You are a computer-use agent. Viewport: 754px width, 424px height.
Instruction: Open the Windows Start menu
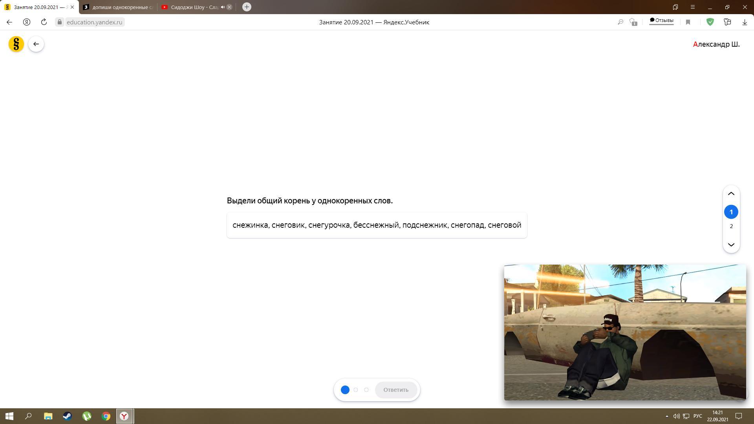[x=9, y=416]
